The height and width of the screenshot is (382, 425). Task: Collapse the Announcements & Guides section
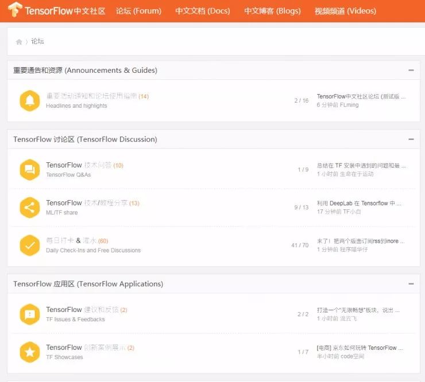411,70
